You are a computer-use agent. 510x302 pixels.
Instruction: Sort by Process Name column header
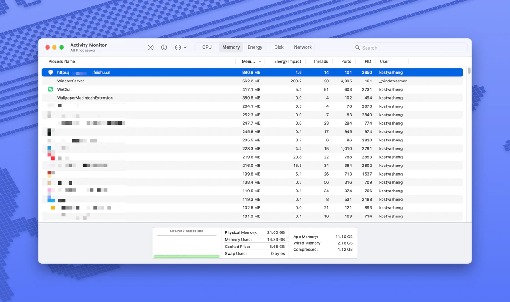click(62, 61)
